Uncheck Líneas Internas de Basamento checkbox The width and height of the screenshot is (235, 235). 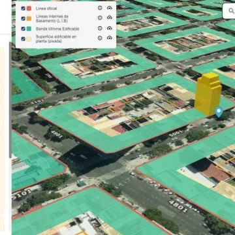click(x=23, y=18)
